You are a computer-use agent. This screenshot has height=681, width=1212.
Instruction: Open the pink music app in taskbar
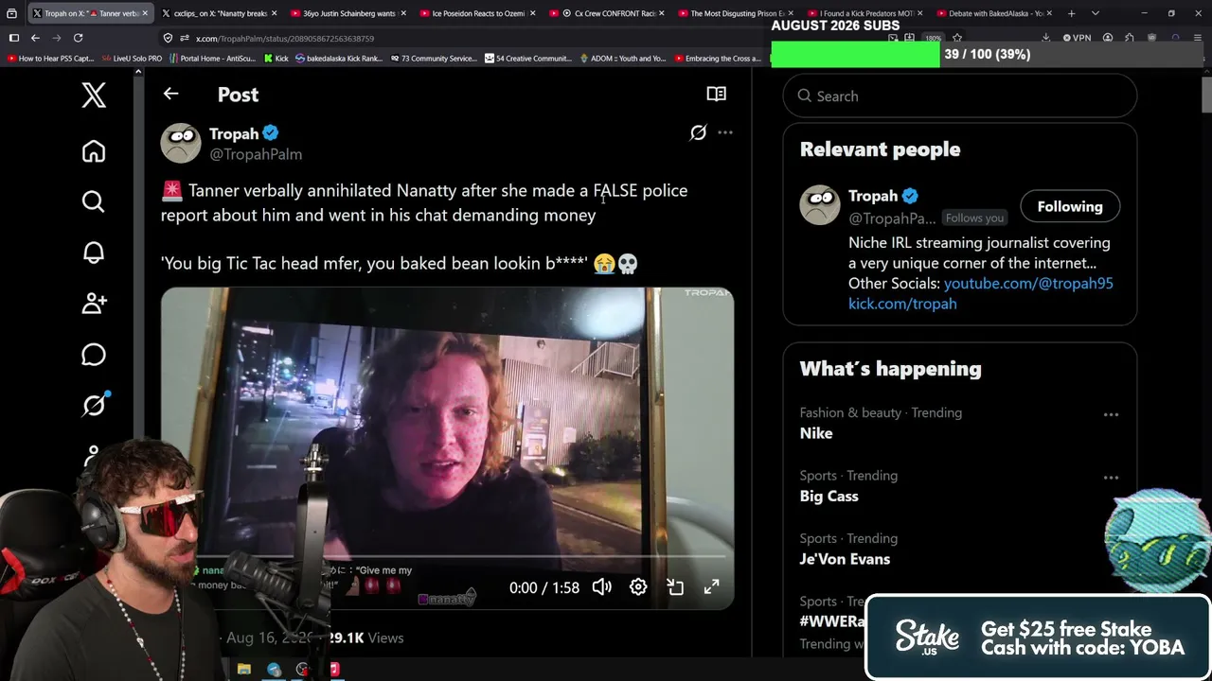[334, 670]
